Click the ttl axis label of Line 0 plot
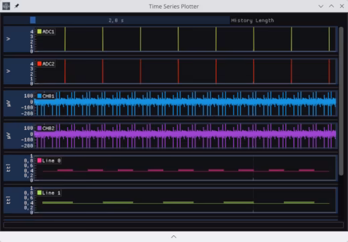Screen dimensions: 348x242 click(x=8, y=168)
